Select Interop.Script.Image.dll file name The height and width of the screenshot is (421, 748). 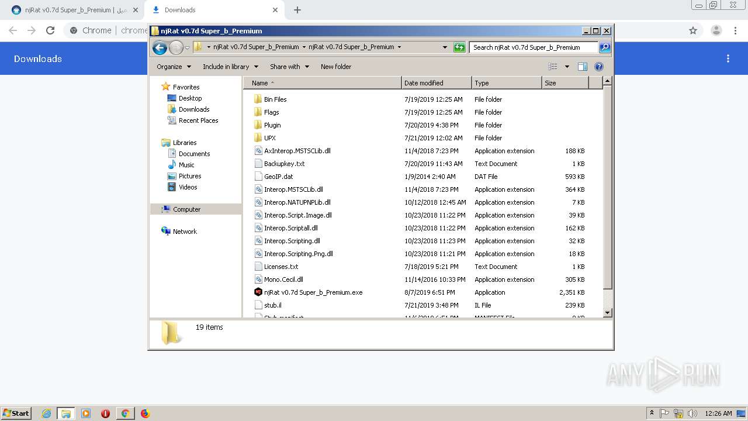click(x=297, y=215)
